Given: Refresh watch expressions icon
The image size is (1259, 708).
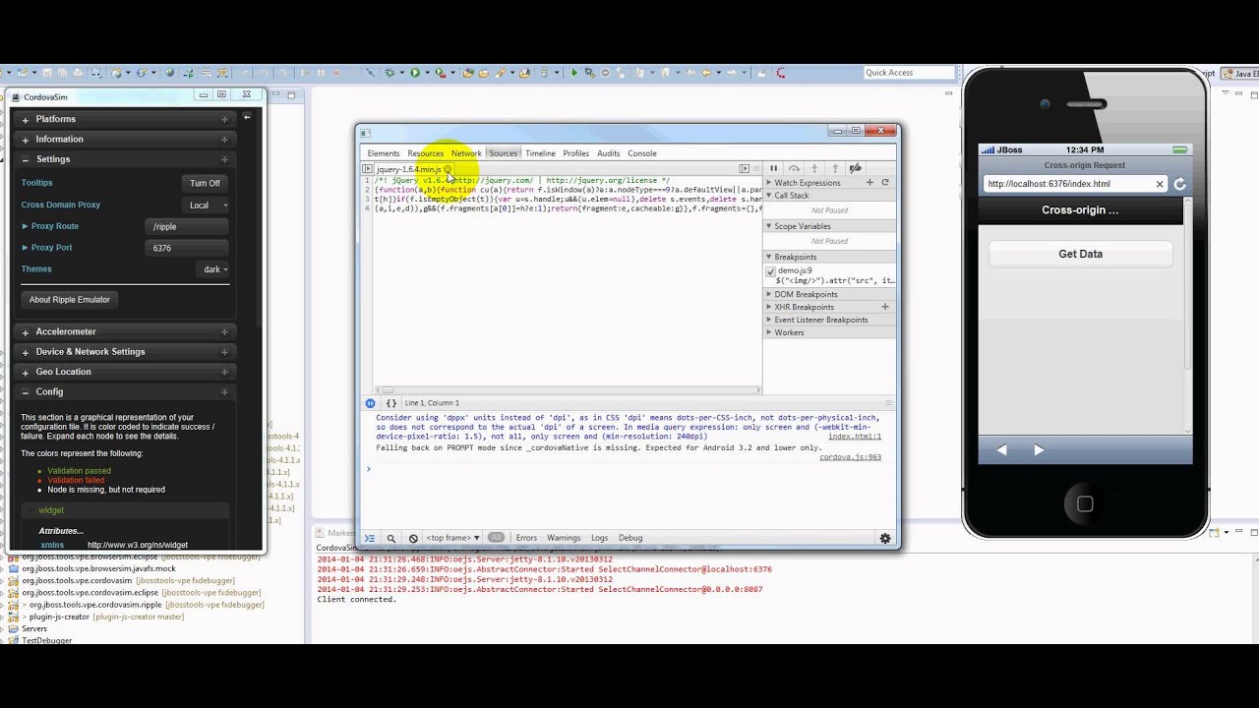Looking at the screenshot, I should pos(885,183).
